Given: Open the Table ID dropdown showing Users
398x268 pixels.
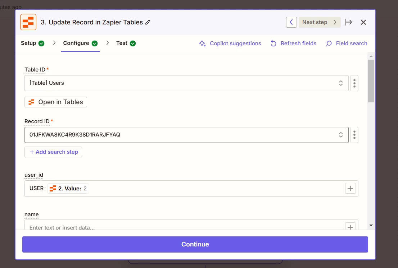Looking at the screenshot, I should click(x=186, y=83).
